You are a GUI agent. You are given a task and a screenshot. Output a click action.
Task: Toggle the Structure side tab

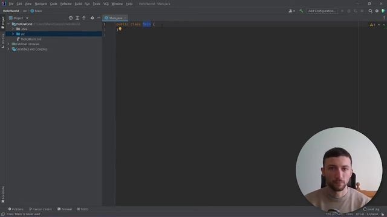[x=2, y=41]
